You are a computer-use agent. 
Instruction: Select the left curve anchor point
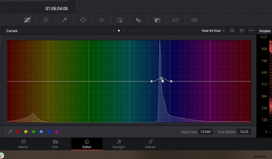[152, 81]
